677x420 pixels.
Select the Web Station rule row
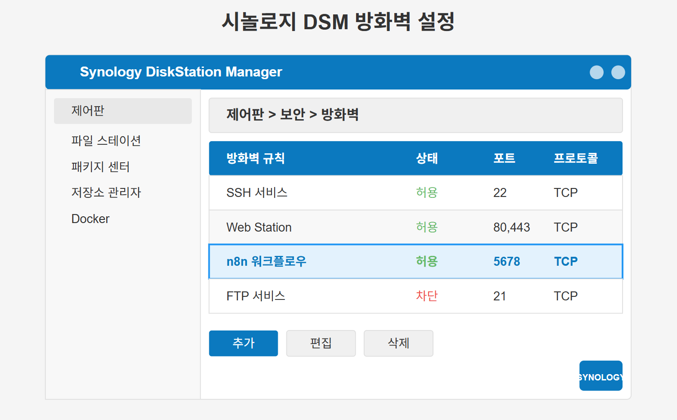415,227
